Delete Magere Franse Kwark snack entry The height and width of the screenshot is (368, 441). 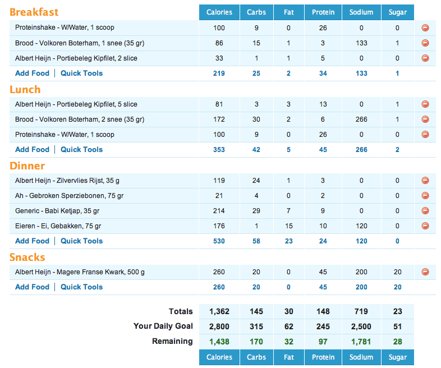coord(425,272)
